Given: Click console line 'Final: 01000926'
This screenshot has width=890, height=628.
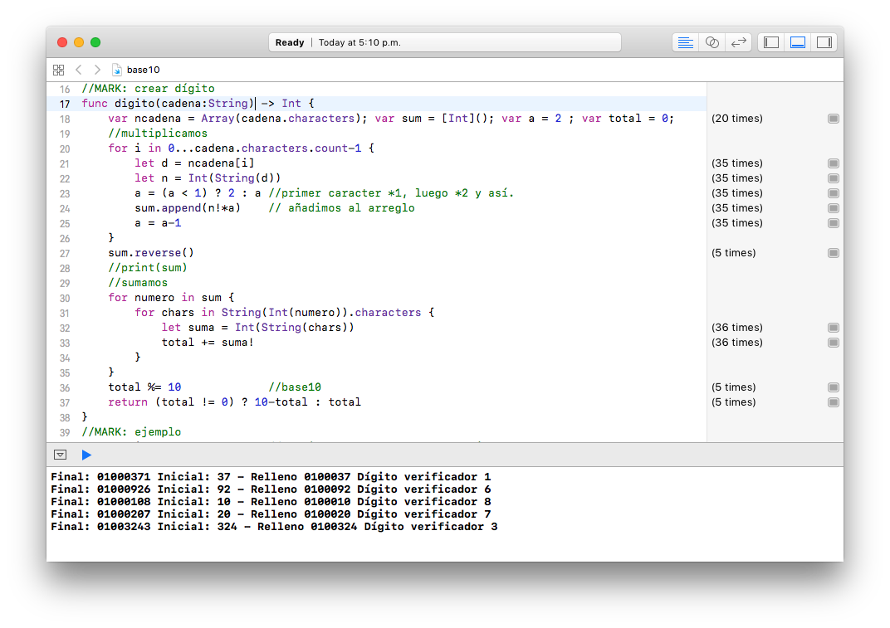Looking at the screenshot, I should pyautogui.click(x=271, y=489).
